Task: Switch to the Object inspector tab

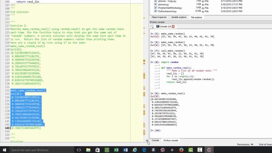Action: 159,17
